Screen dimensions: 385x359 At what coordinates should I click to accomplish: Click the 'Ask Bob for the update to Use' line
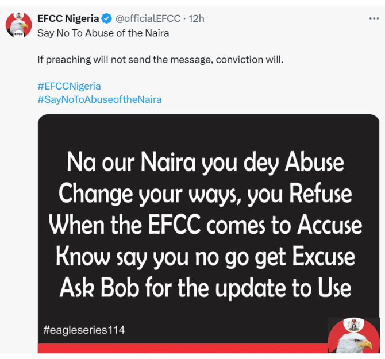point(205,287)
